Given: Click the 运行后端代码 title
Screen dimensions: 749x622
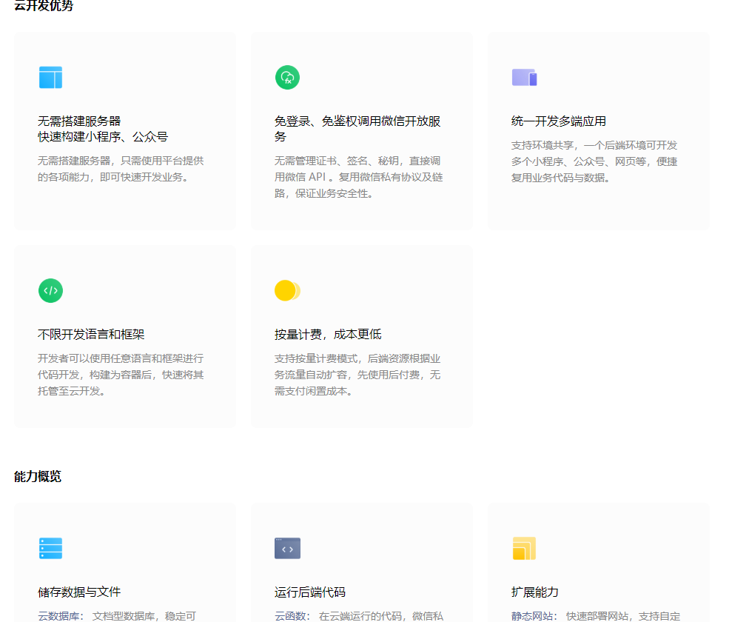Looking at the screenshot, I should [x=309, y=592].
